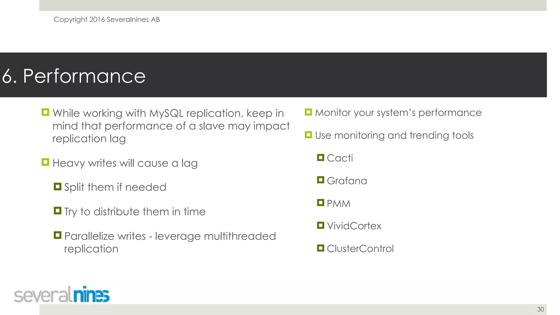
Task: Click the Severalnines logo
Action: click(x=62, y=294)
